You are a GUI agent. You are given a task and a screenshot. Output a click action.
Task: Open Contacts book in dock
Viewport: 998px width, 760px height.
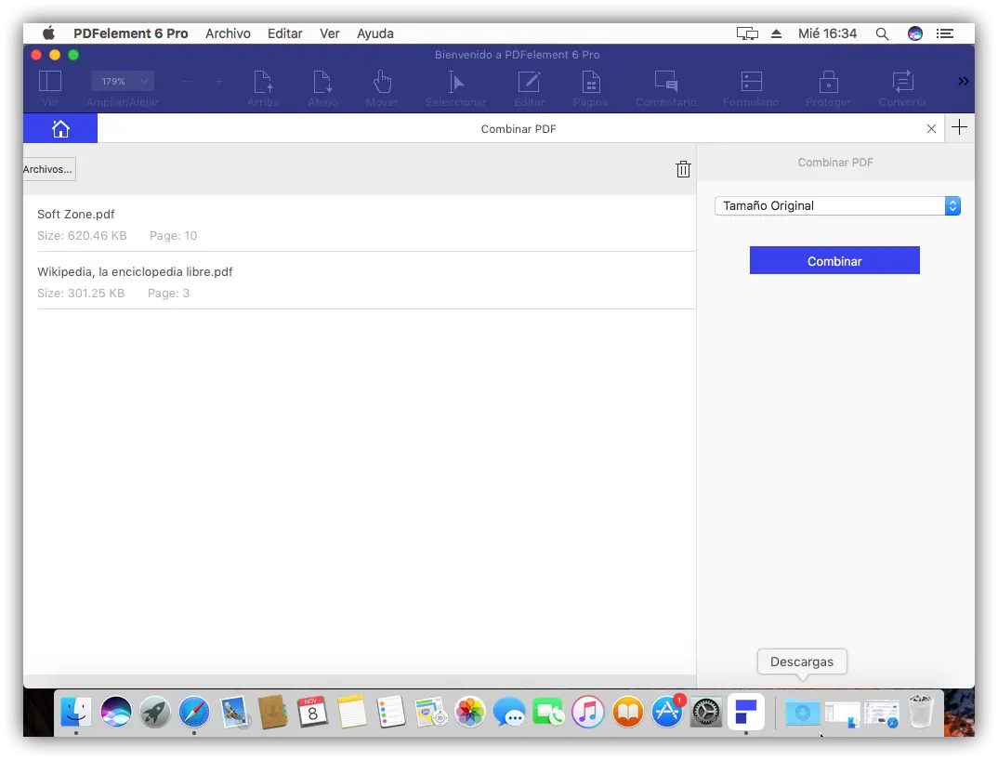coord(274,712)
